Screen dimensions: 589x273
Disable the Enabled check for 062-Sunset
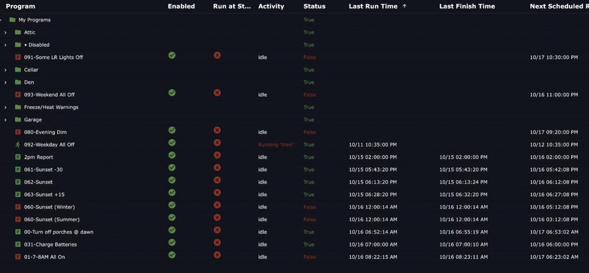click(171, 180)
